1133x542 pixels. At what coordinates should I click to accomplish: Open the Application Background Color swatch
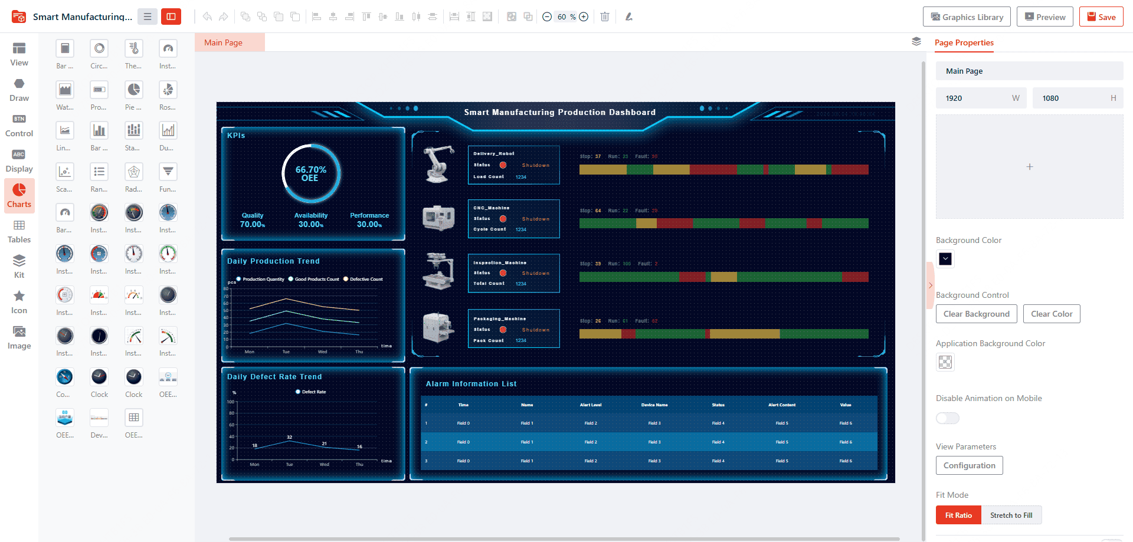click(945, 362)
